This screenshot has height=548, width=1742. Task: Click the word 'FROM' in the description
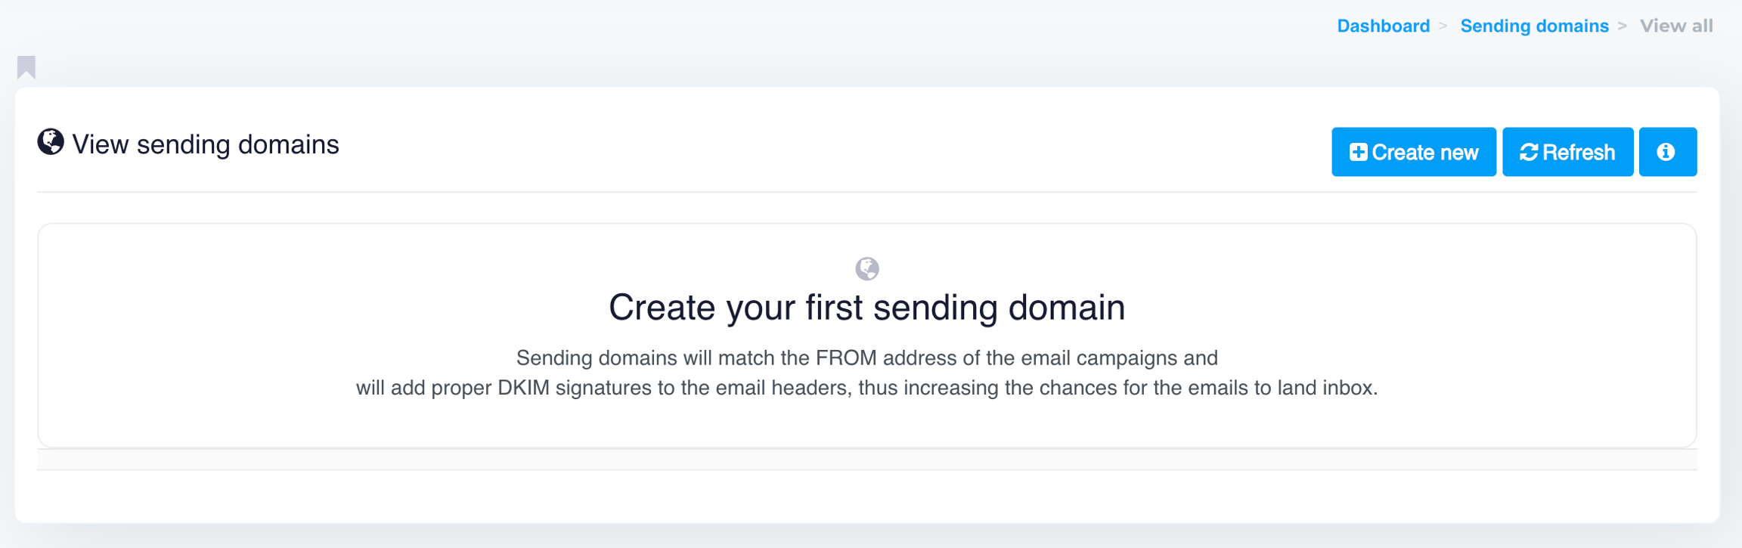pyautogui.click(x=846, y=358)
